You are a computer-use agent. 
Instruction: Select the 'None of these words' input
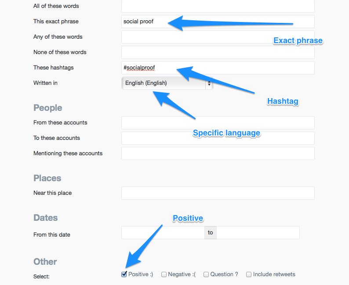click(218, 52)
